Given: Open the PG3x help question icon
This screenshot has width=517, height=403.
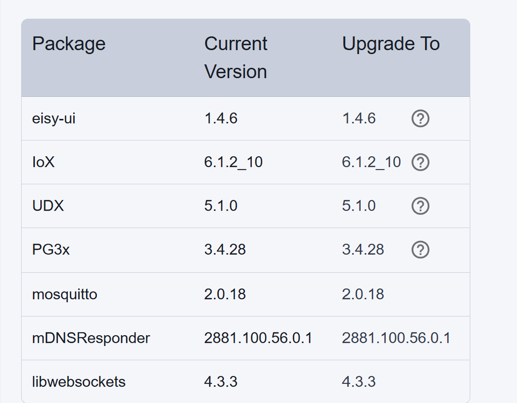Looking at the screenshot, I should 420,250.
